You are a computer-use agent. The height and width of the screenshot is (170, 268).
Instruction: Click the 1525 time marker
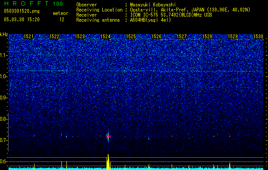tap(131, 37)
